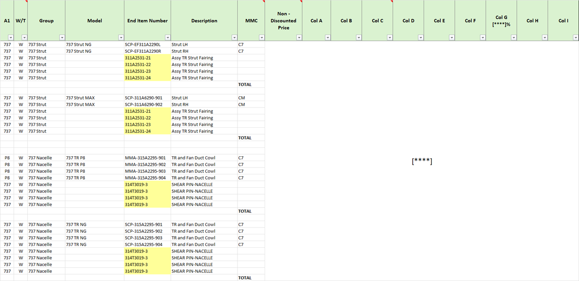Select the SCP-EF311A2290L cell
Image resolution: width=579 pixels, height=281 pixels.
click(x=142, y=44)
